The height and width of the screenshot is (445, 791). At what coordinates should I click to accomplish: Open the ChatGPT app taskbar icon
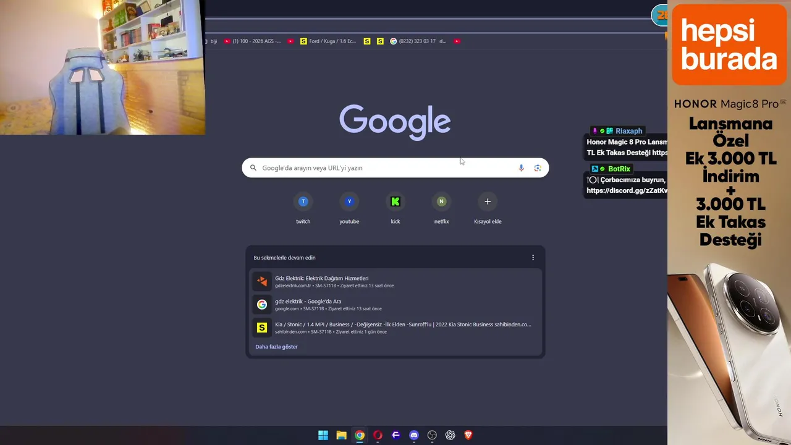point(450,435)
